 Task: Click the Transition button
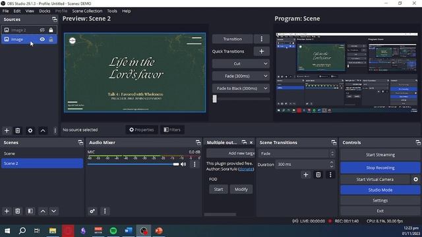(233, 39)
